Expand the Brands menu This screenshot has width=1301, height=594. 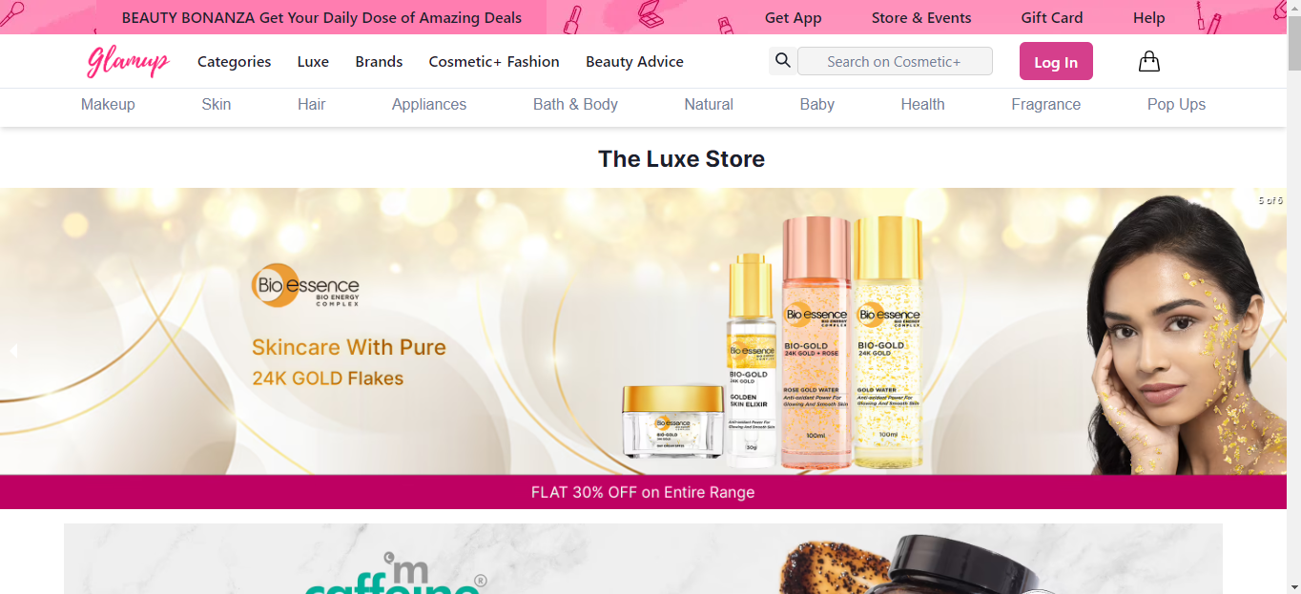(379, 61)
